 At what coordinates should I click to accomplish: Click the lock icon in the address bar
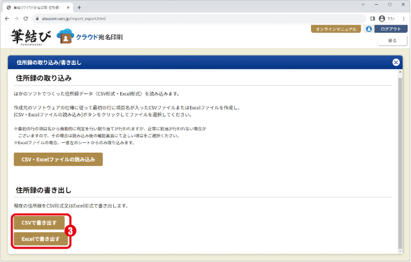(x=37, y=19)
